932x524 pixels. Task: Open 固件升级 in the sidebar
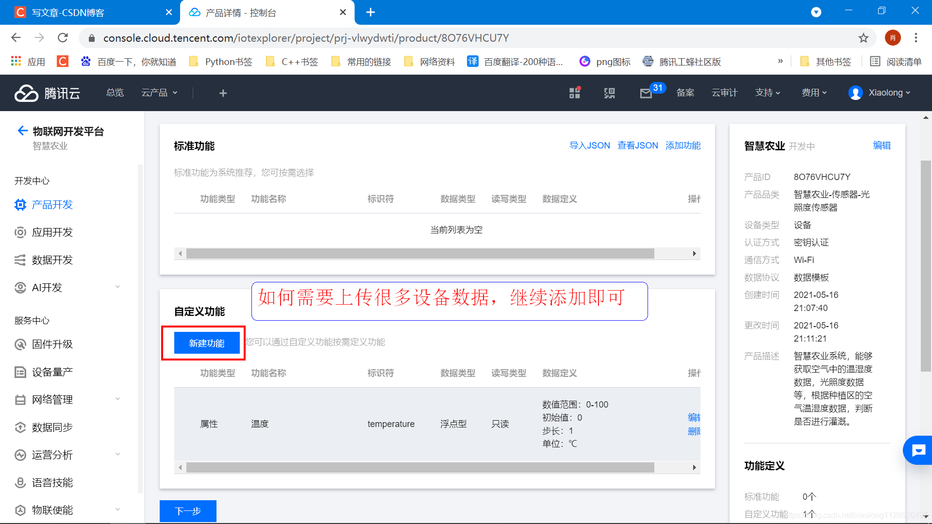pyautogui.click(x=52, y=344)
